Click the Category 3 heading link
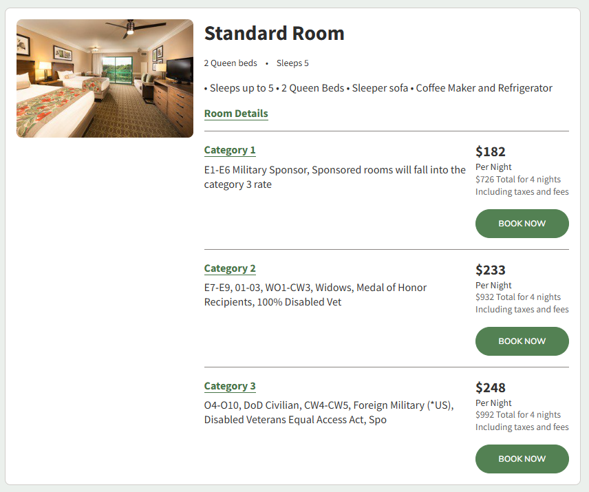The height and width of the screenshot is (492, 589). click(x=230, y=386)
